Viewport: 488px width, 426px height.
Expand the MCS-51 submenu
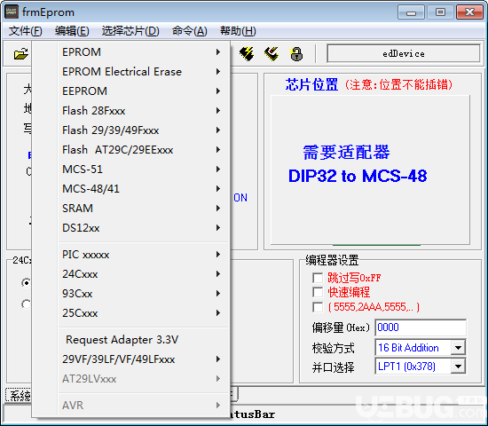(143, 170)
